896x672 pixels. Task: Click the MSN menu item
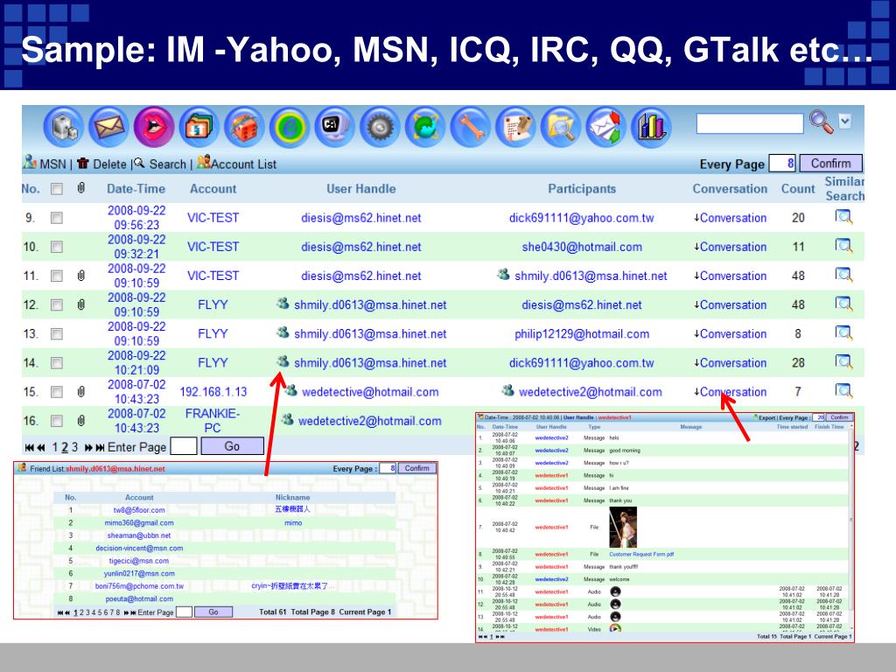tap(45, 164)
